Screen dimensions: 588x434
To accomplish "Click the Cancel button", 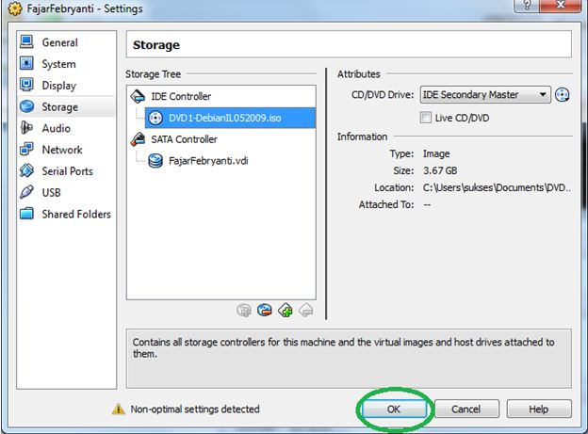I will tap(466, 409).
